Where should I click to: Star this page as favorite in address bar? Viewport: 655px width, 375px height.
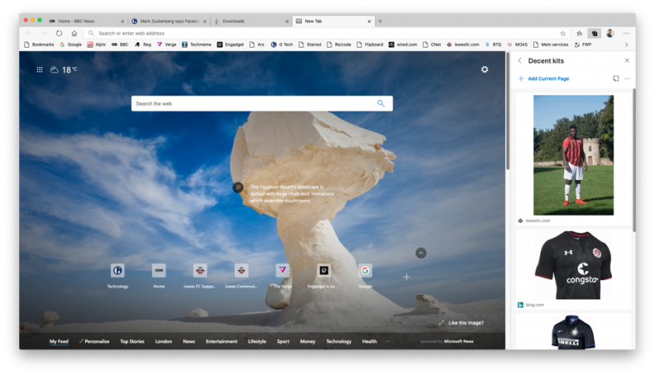click(563, 33)
